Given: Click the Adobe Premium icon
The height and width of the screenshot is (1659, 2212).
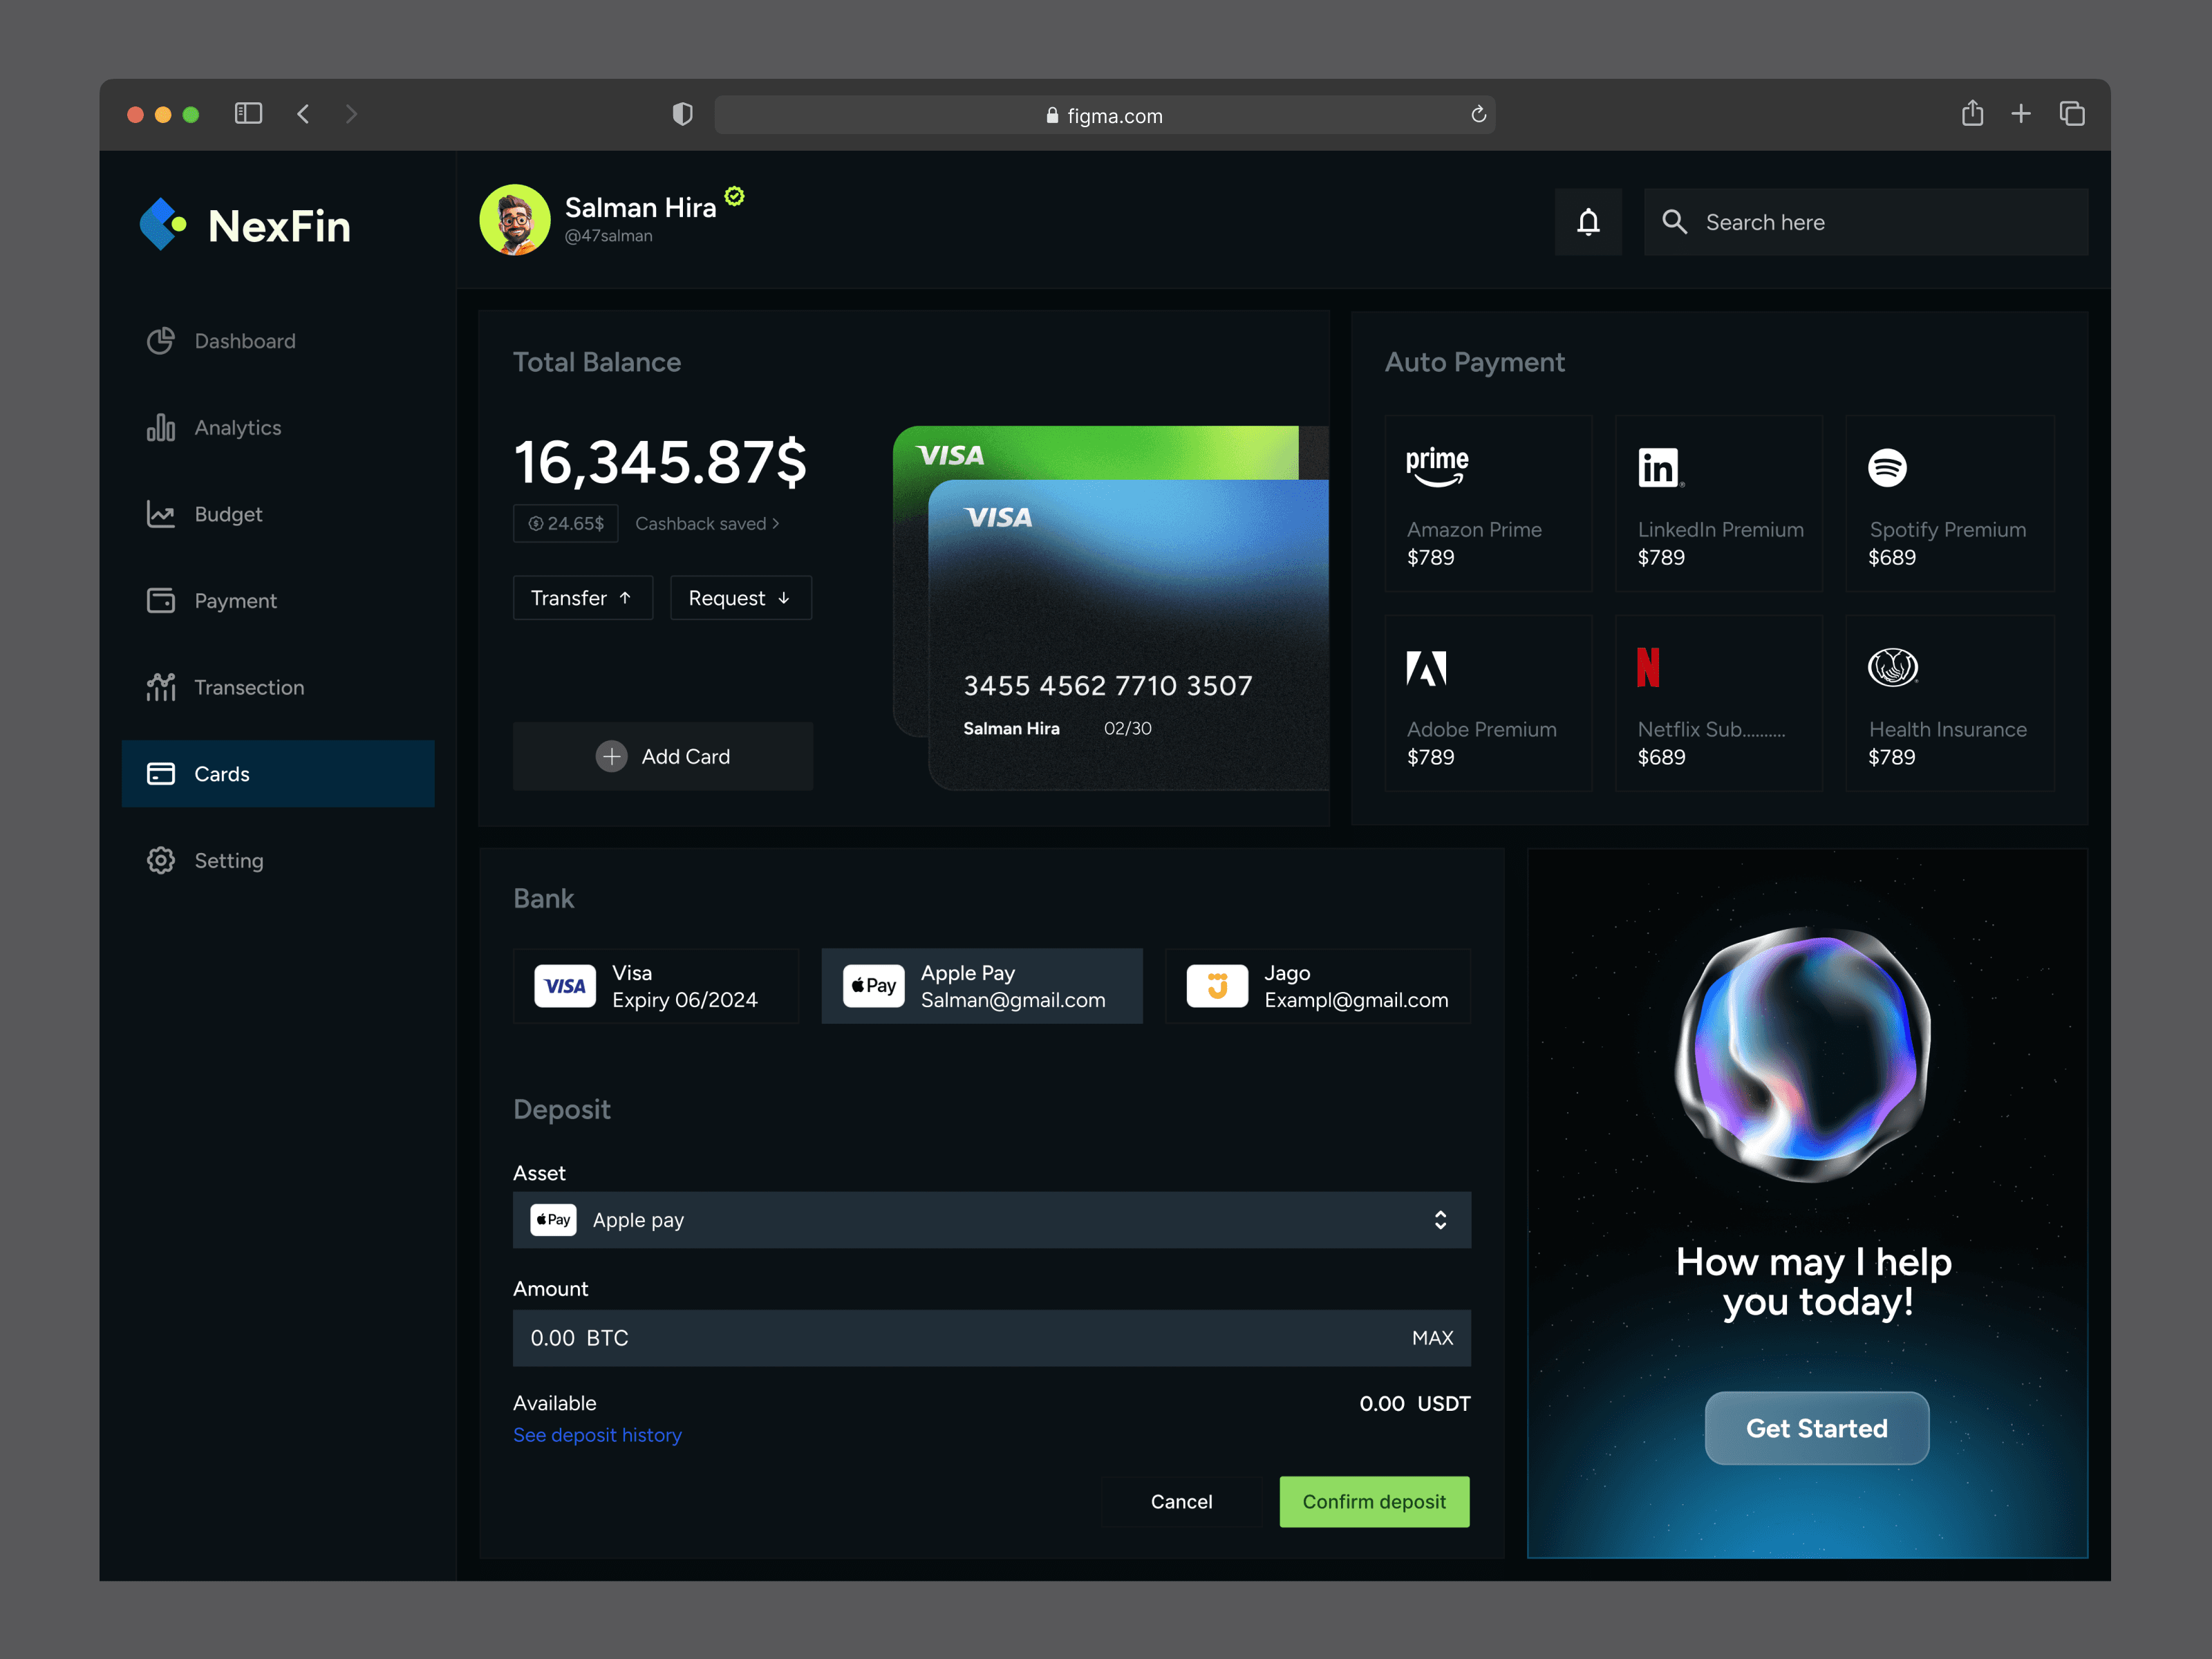Looking at the screenshot, I should click(1426, 667).
